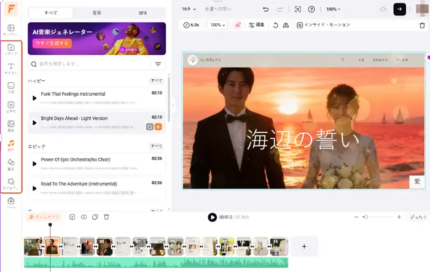
Task: Click the flip horizontal icon
Action: pyautogui.click(x=286, y=25)
